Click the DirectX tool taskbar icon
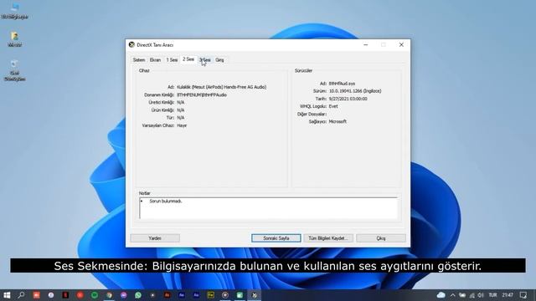Screen dimensions: 536x301 coord(255,295)
